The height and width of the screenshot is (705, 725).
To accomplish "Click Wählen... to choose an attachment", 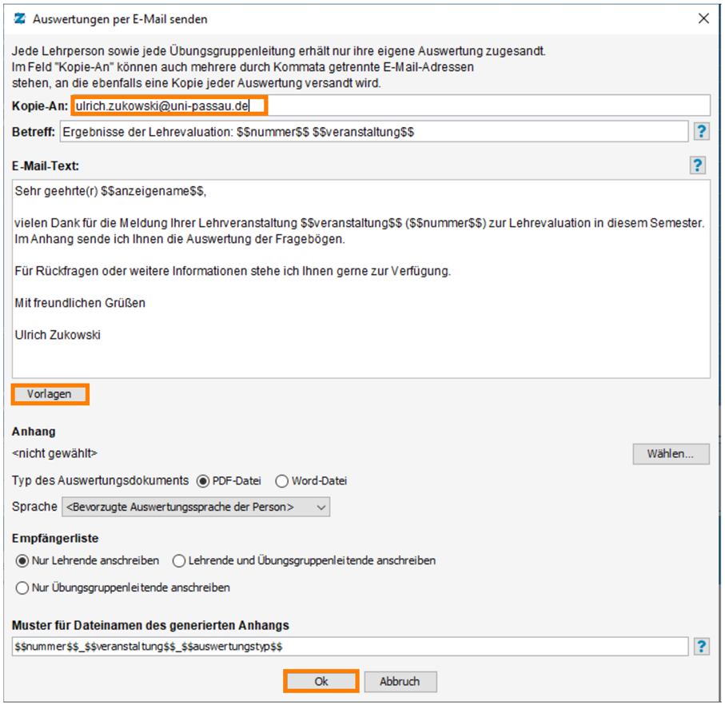I will click(x=671, y=454).
